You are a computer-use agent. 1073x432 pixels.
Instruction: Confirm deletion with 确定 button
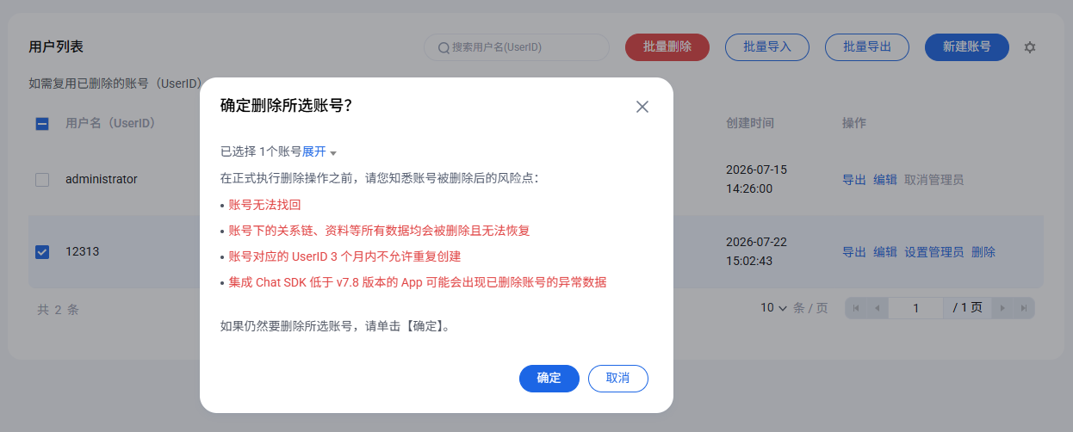(x=549, y=378)
